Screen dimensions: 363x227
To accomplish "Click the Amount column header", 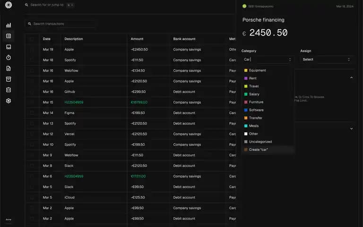I will [137, 39].
